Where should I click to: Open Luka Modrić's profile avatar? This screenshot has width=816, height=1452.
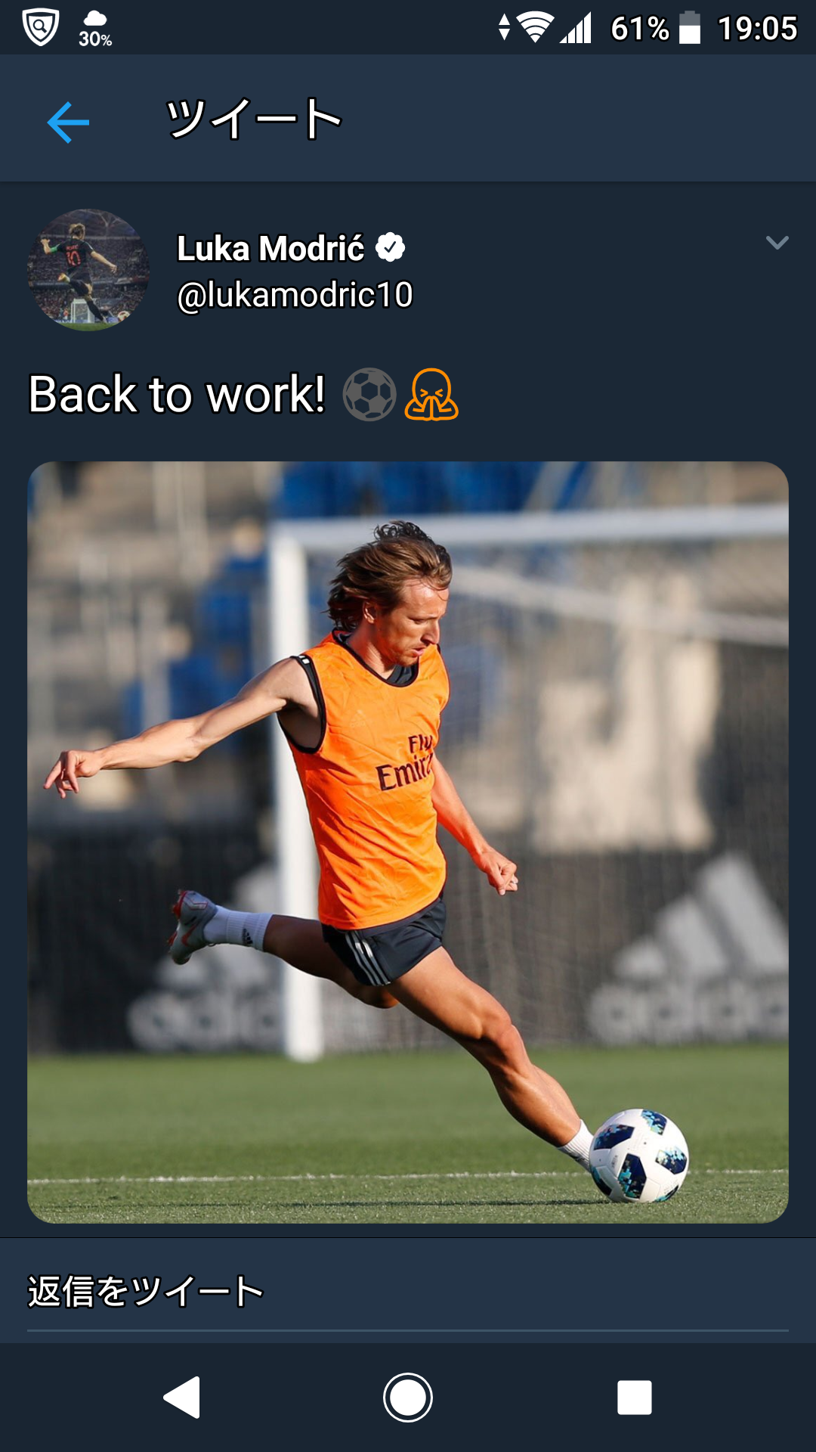pos(88,270)
